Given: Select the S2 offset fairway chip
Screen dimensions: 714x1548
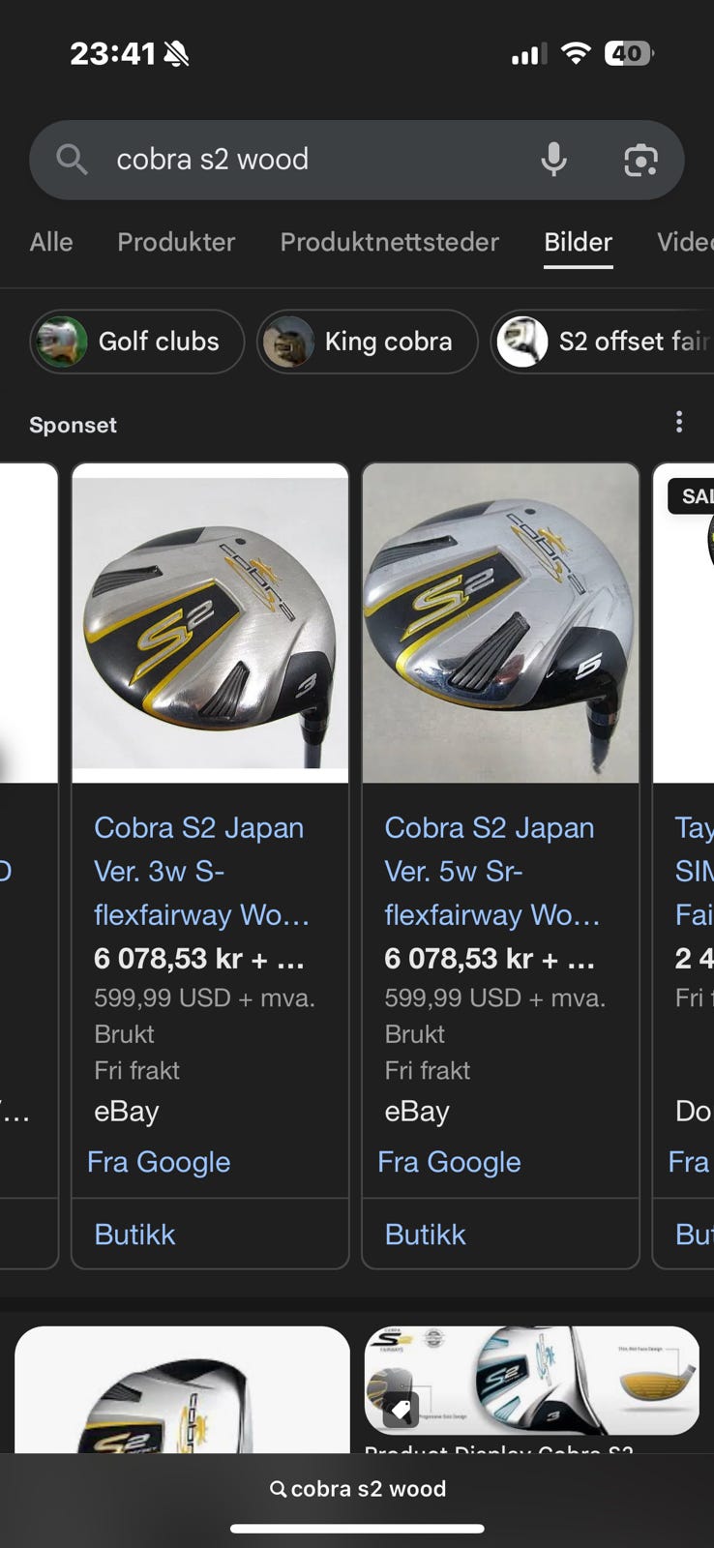Looking at the screenshot, I should pos(603,342).
